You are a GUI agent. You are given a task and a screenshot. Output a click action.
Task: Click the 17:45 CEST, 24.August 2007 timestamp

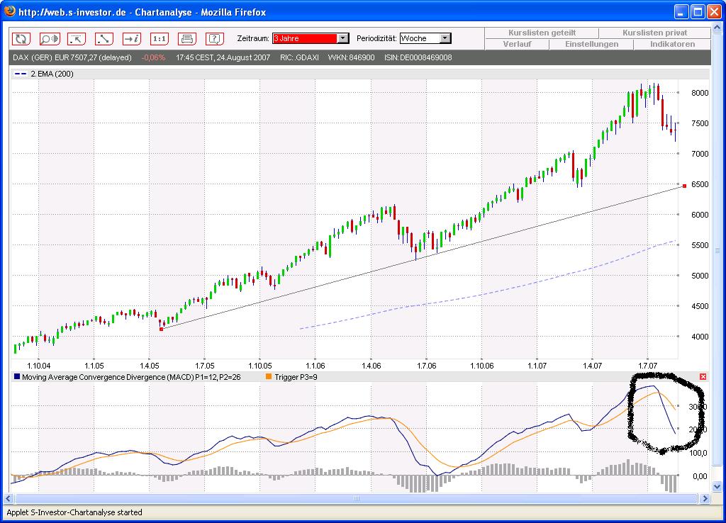[x=223, y=58]
